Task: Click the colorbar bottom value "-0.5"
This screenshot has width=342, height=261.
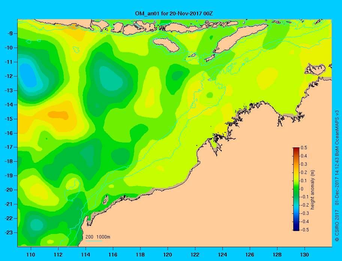Action: pos(305,230)
